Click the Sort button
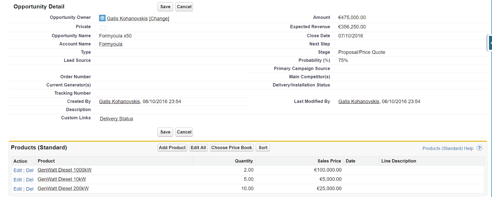The width and height of the screenshot is (492, 197). pos(263,148)
